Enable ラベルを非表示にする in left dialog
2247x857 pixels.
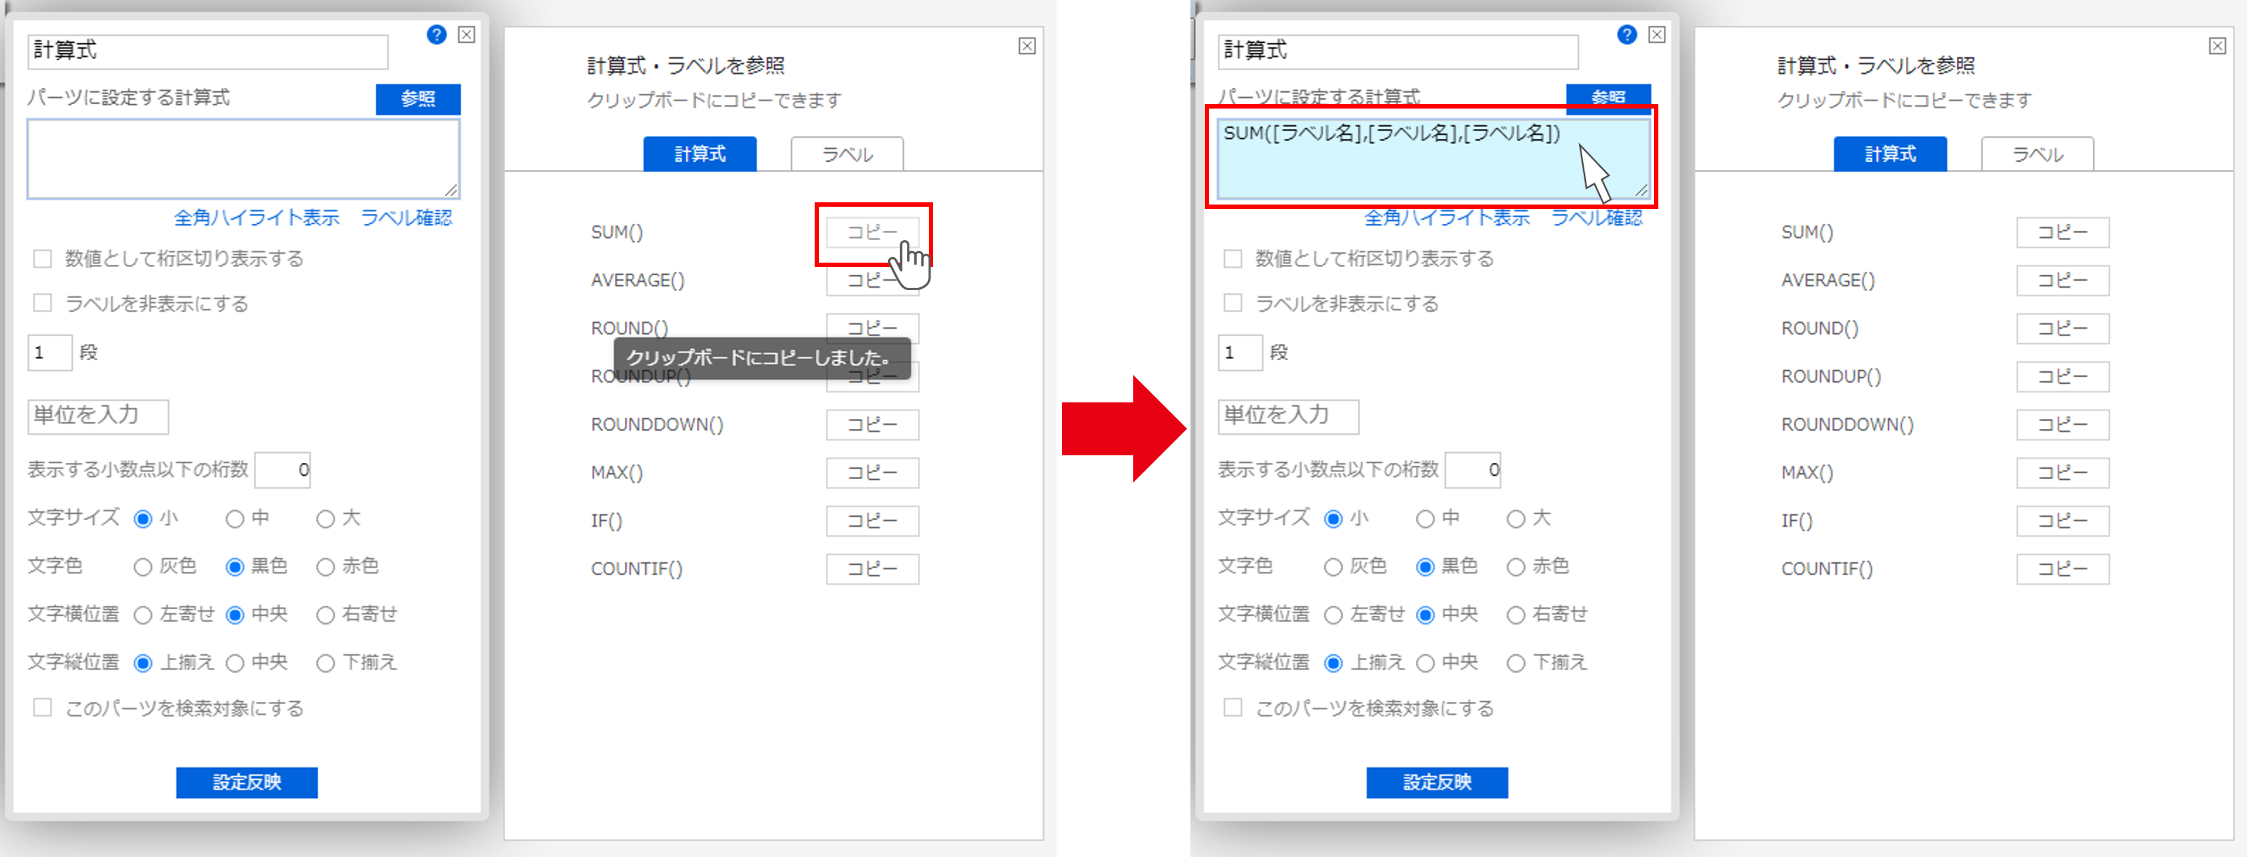click(42, 303)
